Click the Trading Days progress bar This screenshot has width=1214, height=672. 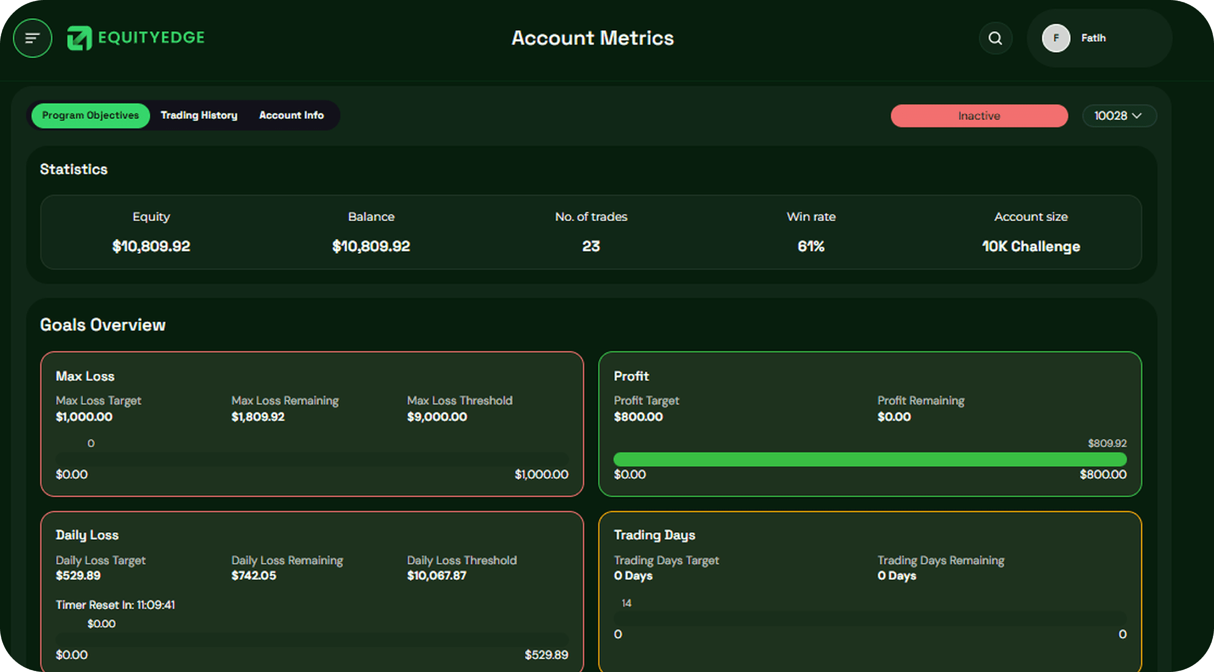click(870, 619)
